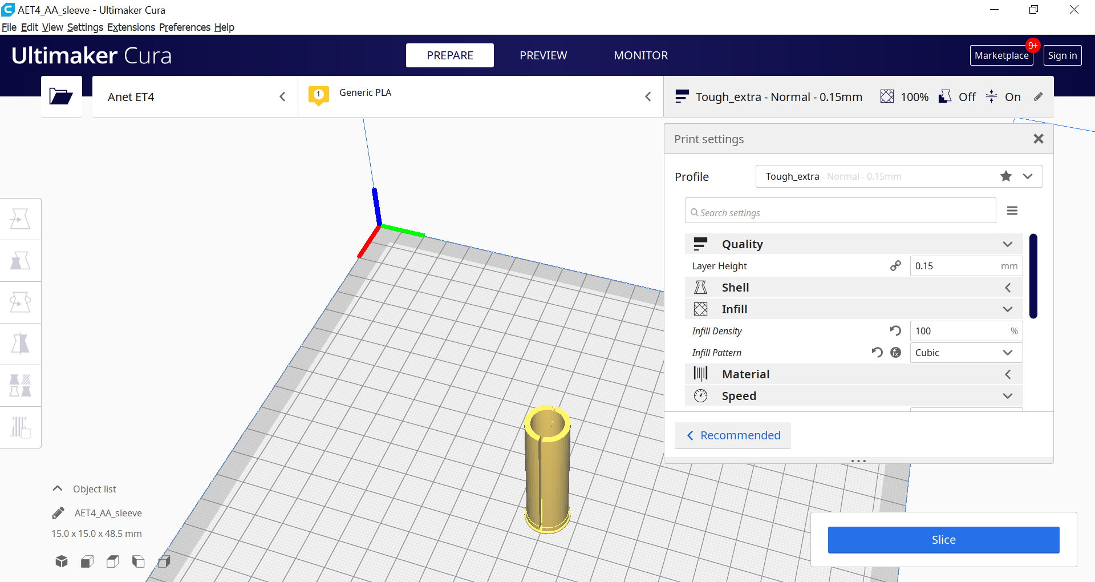Image resolution: width=1095 pixels, height=582 pixels.
Task: Click the Infill Density value field
Action: pyautogui.click(x=966, y=331)
